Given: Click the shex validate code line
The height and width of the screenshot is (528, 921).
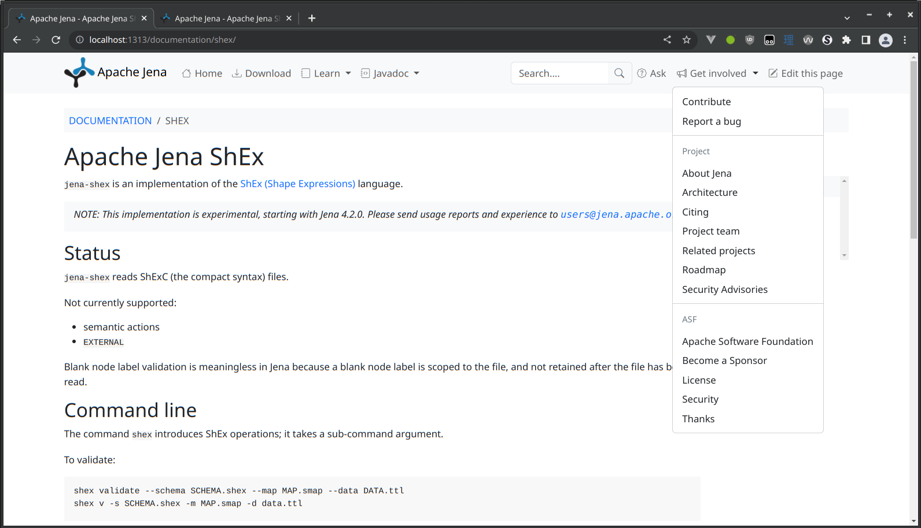Looking at the screenshot, I should click(x=239, y=490).
